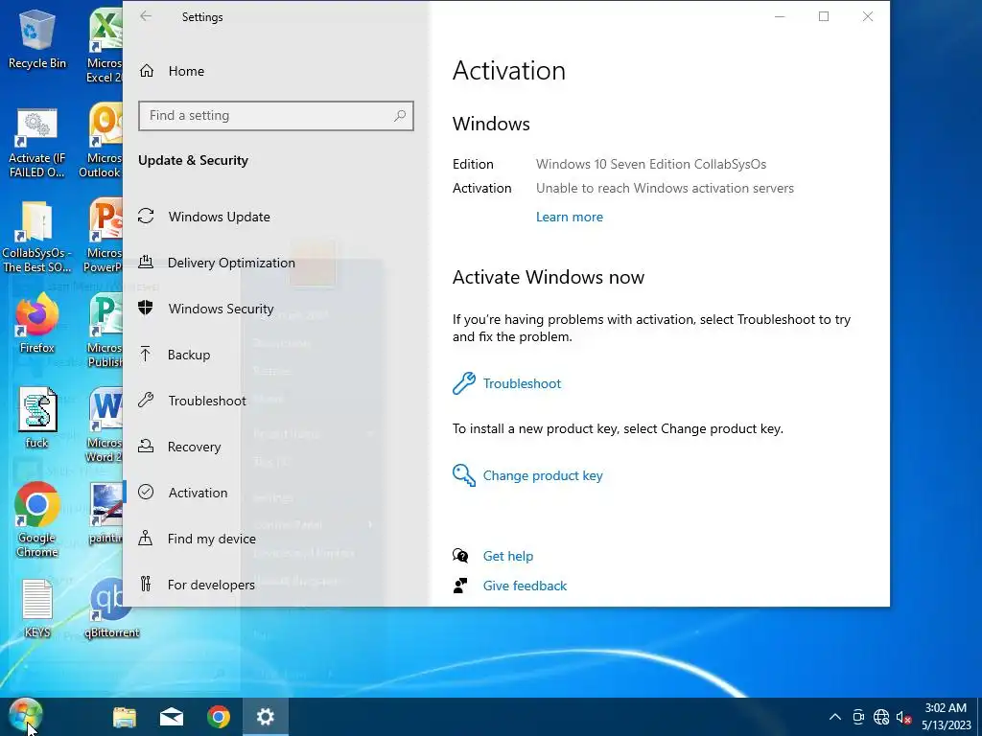Minimize the Settings window
The height and width of the screenshot is (736, 982).
click(780, 16)
